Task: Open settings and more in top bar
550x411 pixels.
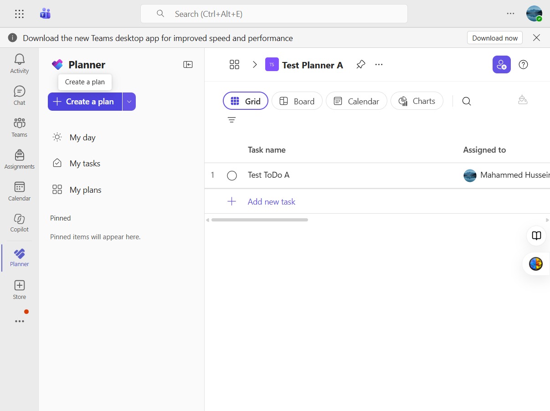Action: pyautogui.click(x=510, y=14)
